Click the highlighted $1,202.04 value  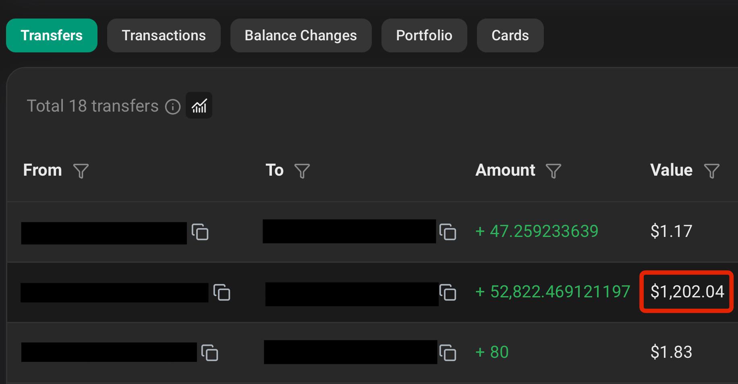(687, 292)
